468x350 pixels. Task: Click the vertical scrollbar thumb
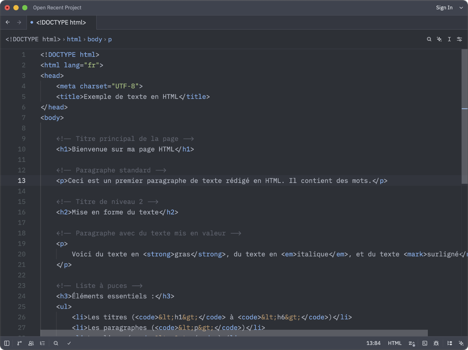tap(464, 116)
